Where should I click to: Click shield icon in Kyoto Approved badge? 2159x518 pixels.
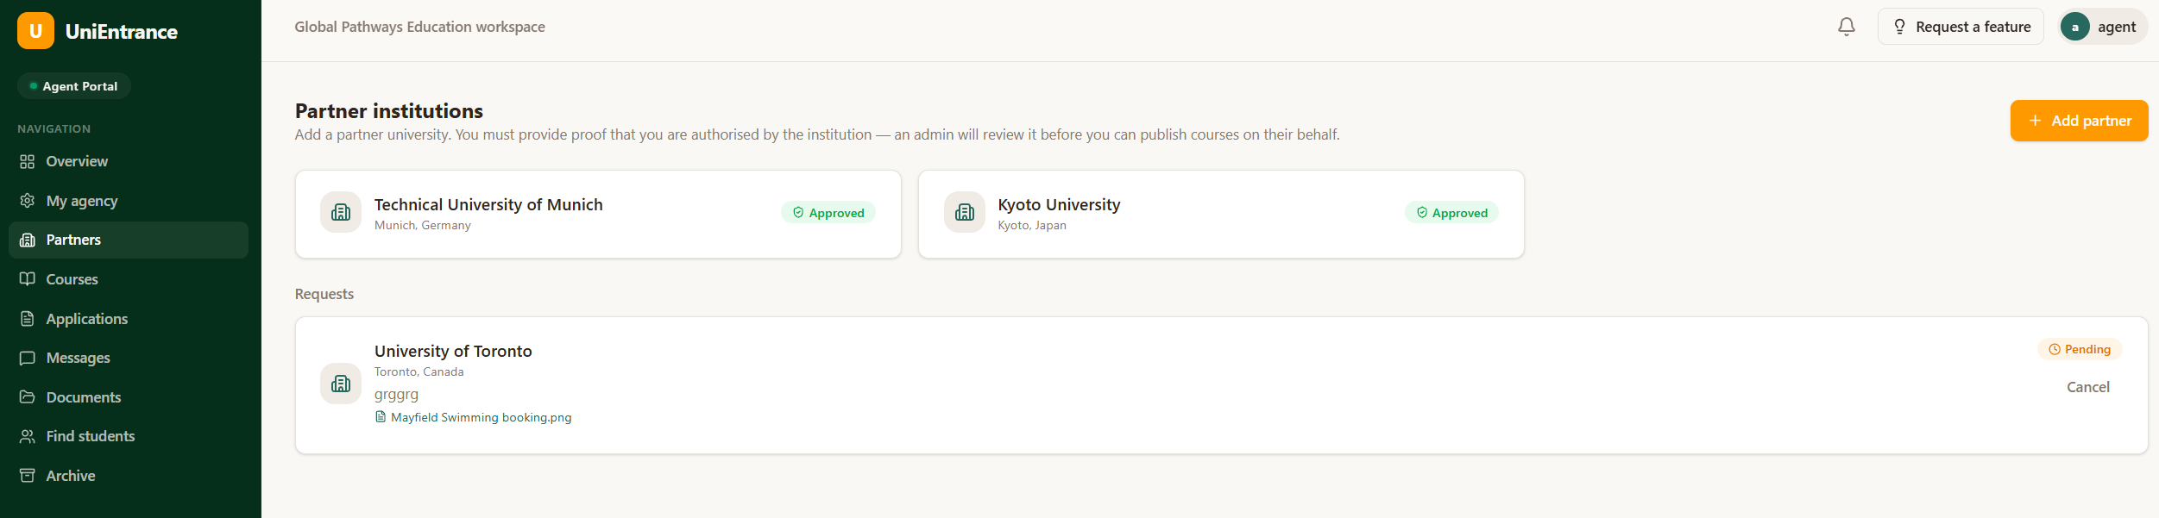[1422, 213]
